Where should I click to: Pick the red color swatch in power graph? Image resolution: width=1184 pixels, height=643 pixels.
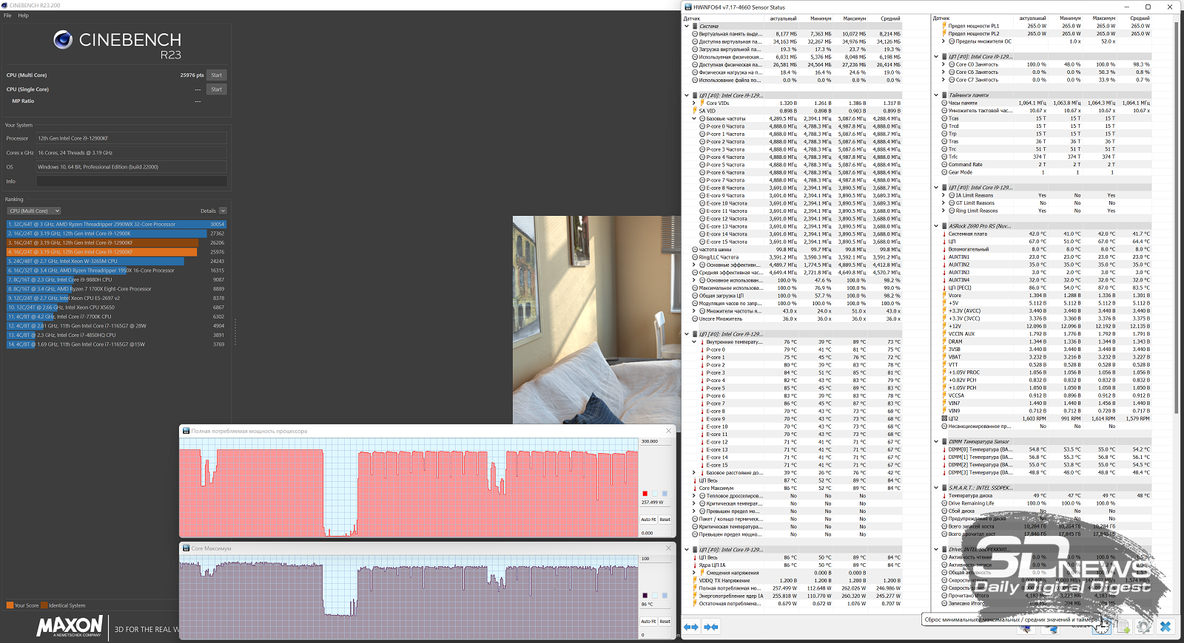click(x=645, y=494)
